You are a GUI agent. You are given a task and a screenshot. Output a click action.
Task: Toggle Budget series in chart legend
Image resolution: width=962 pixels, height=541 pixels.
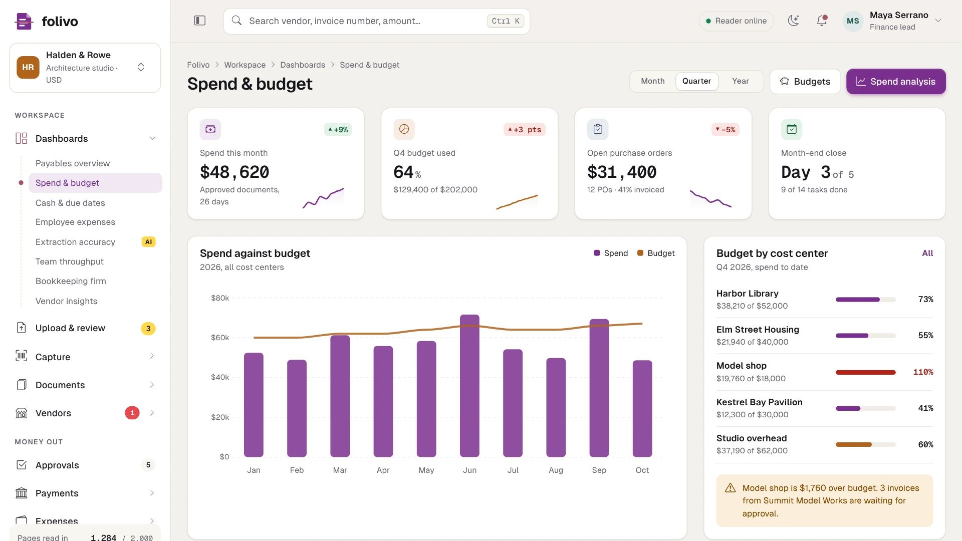[x=656, y=253]
